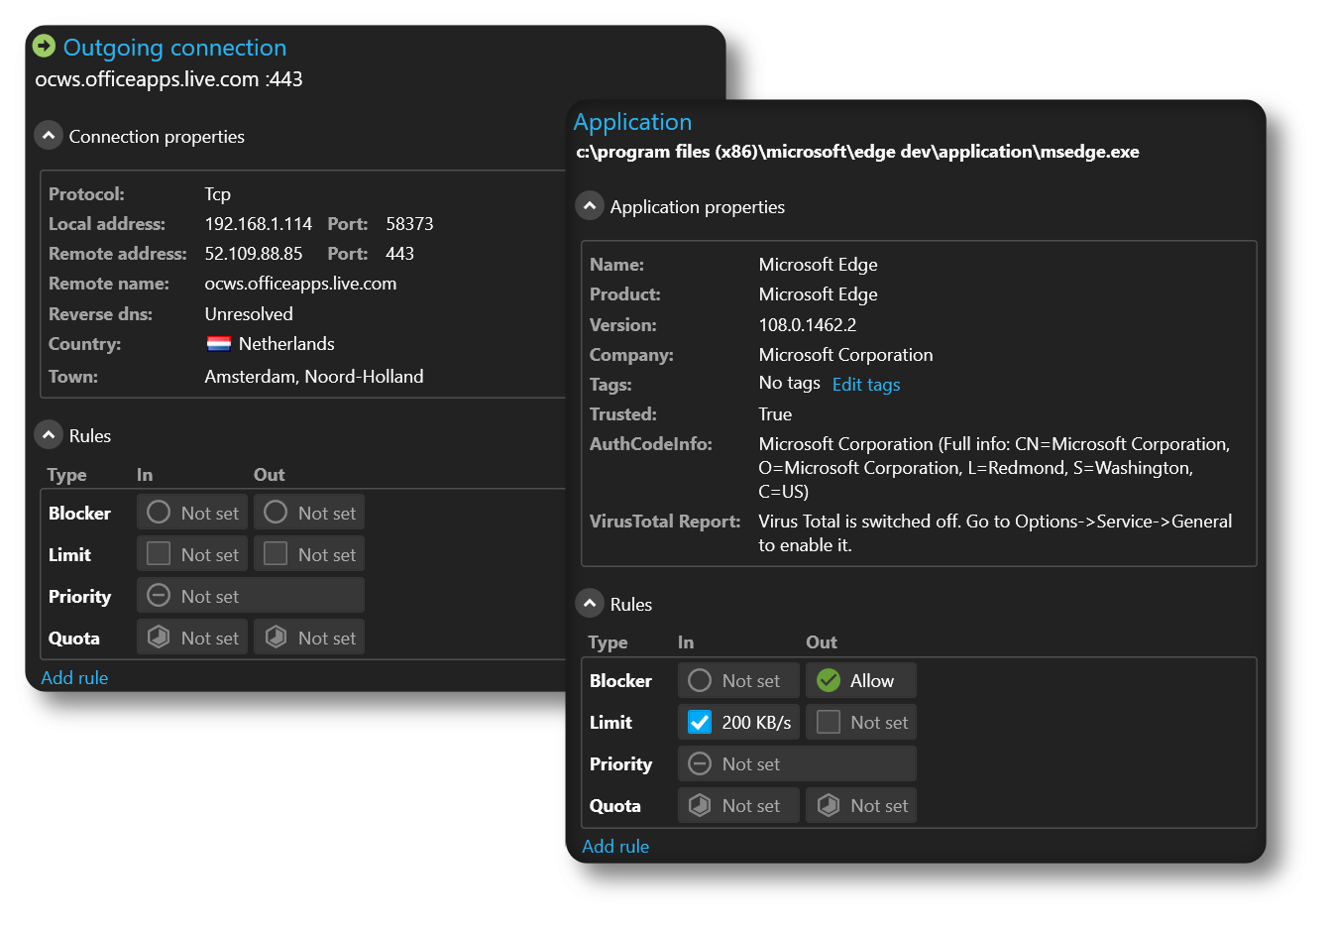Enable application Limit Out checkbox

(x=829, y=722)
